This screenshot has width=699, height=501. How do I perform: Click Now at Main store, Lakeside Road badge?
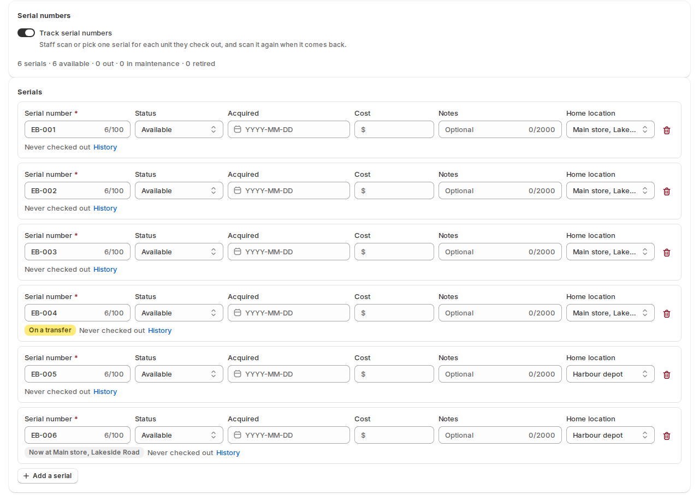(84, 452)
